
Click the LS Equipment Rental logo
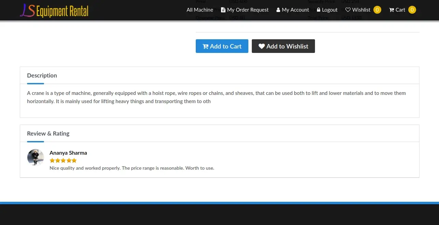point(54,10)
